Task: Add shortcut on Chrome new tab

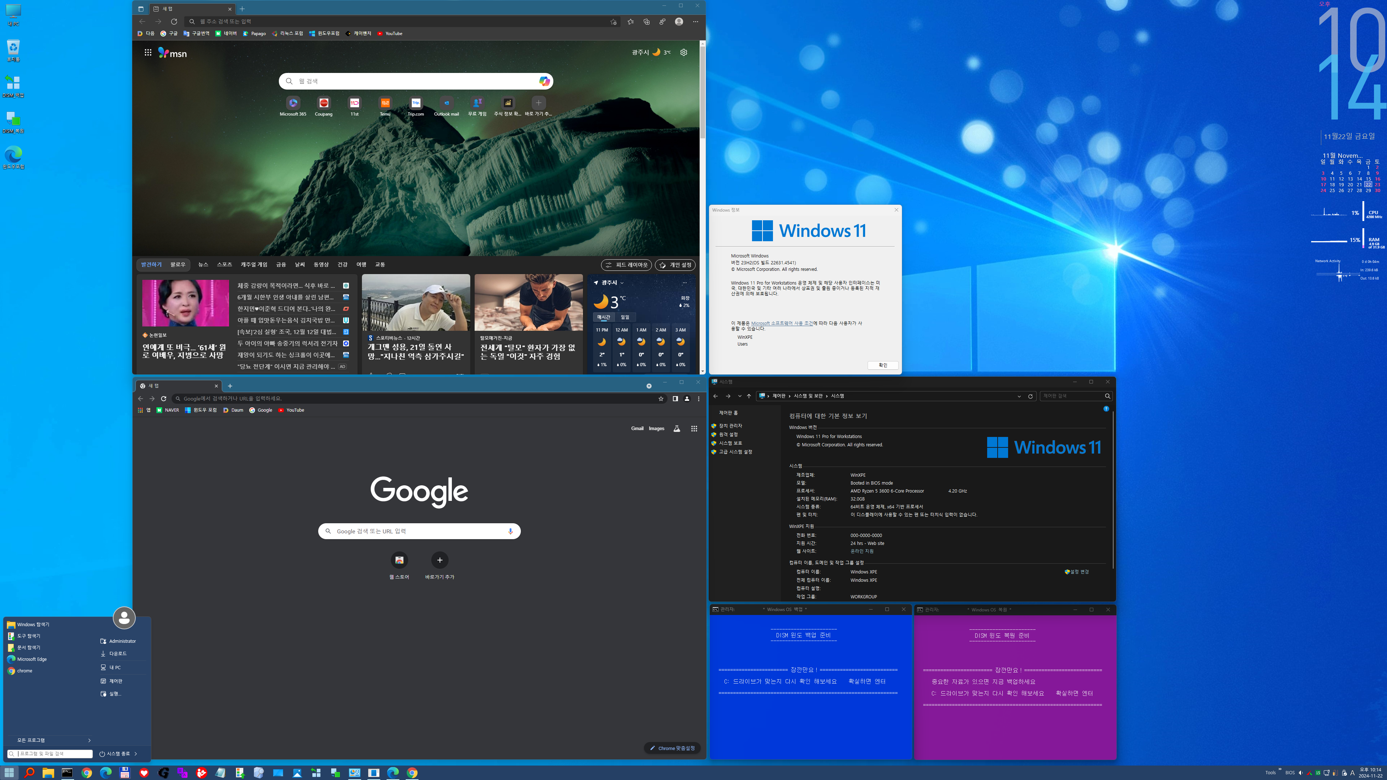Action: [x=440, y=565]
